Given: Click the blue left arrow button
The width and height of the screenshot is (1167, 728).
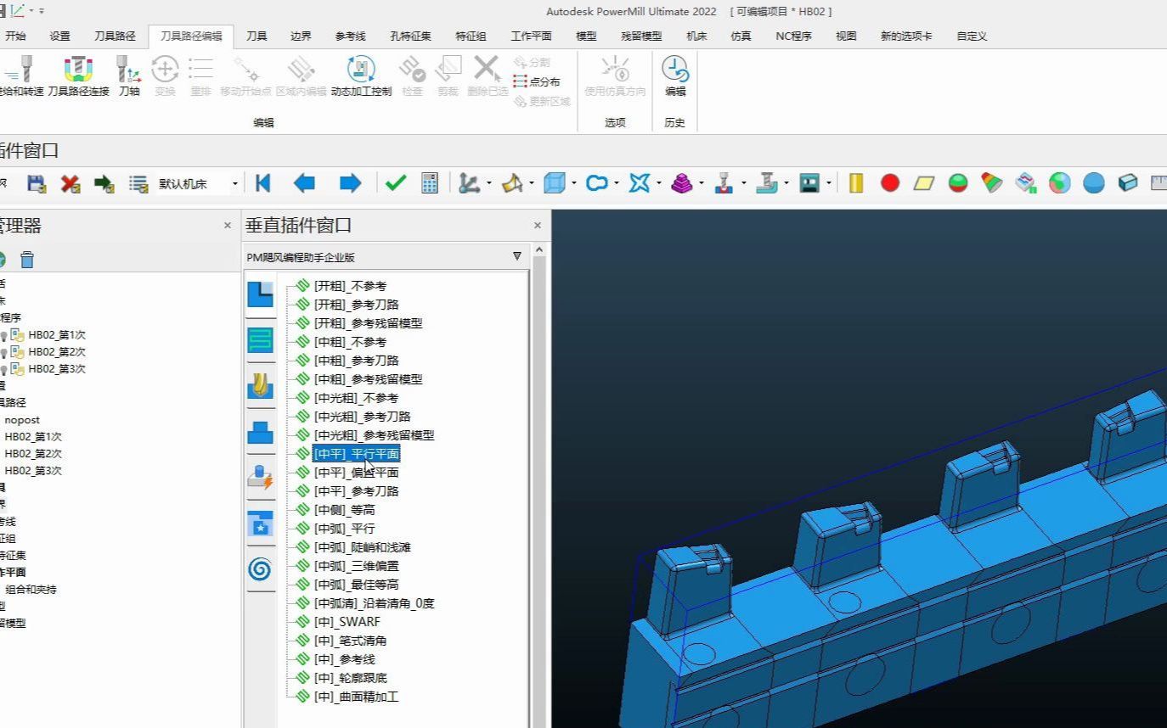Looking at the screenshot, I should [x=304, y=183].
